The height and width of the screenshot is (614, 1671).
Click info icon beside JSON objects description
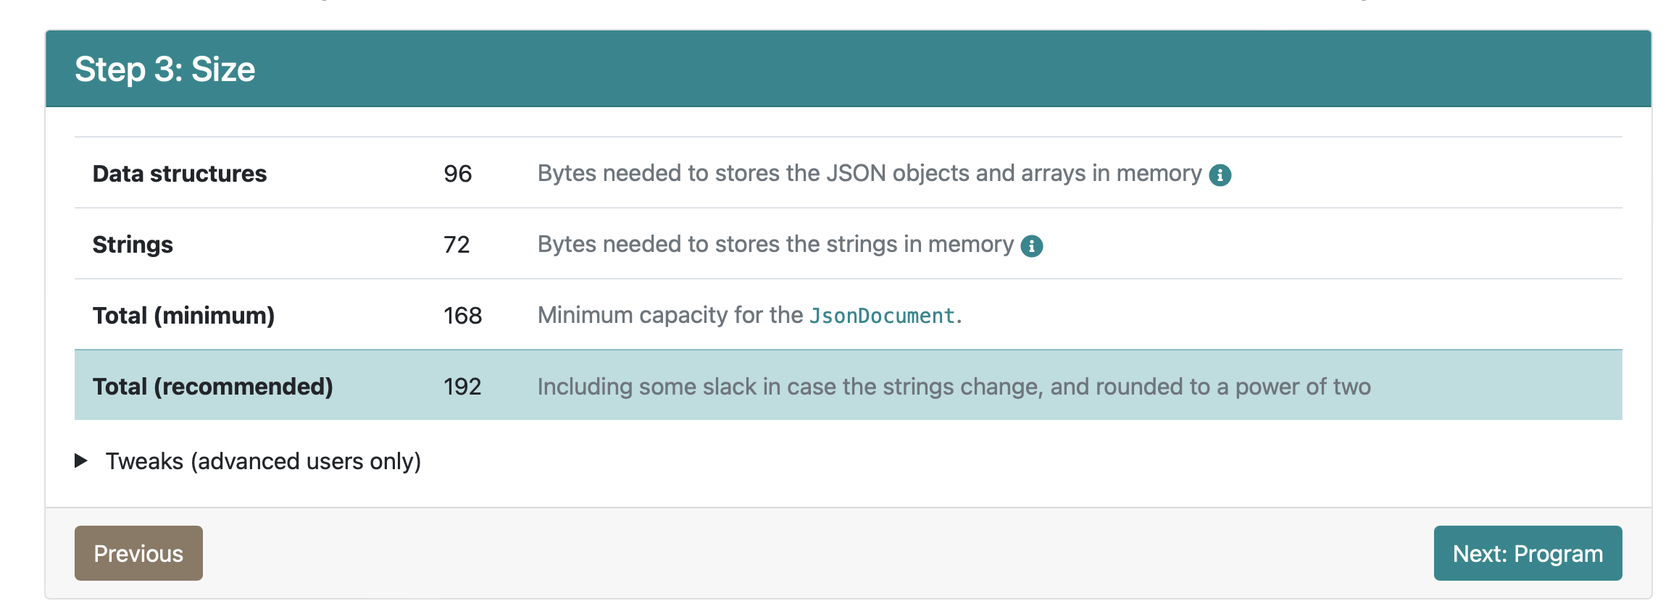pyautogui.click(x=1220, y=175)
